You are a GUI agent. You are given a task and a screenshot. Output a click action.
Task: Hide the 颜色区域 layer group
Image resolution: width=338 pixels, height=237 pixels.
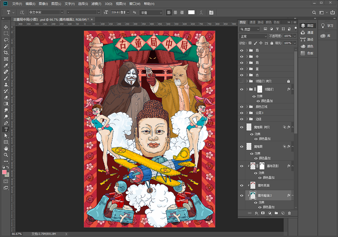point(242,107)
